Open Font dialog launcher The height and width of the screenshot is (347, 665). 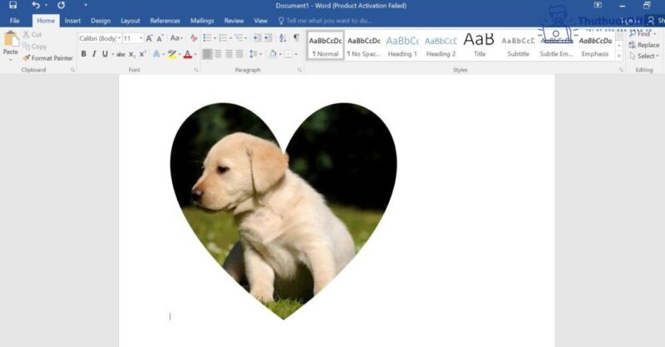[x=196, y=70]
